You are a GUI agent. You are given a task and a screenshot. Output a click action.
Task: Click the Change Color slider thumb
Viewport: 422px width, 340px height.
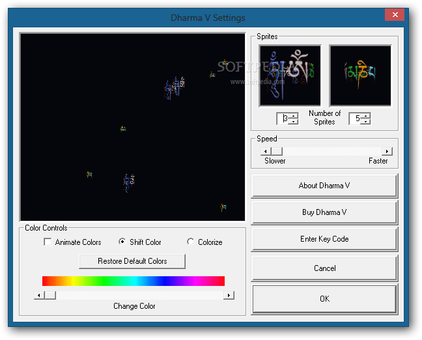click(50, 295)
